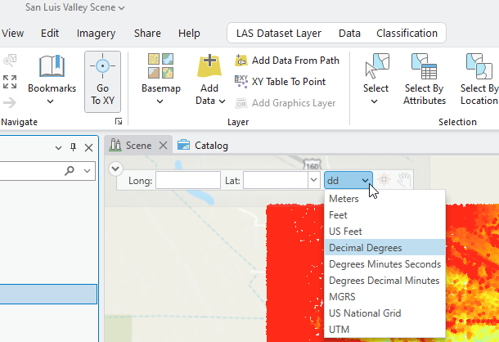499x342 pixels.
Task: Expand the coordinate history dropdown
Action: pos(313,180)
